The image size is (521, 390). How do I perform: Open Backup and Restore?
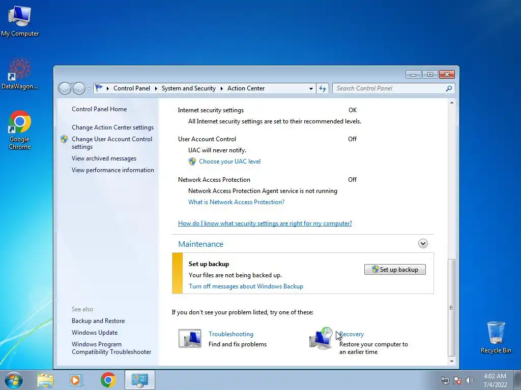point(98,321)
